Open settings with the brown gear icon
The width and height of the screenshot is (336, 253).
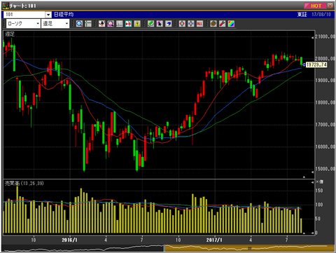pos(213,24)
